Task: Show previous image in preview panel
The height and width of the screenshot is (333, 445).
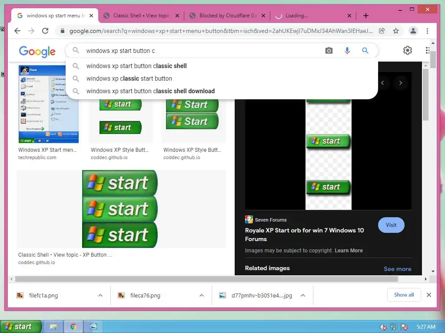Action: click(382, 83)
